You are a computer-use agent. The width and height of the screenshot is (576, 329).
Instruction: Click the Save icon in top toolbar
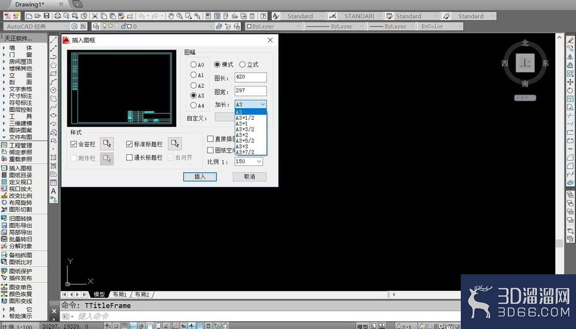pos(47,16)
